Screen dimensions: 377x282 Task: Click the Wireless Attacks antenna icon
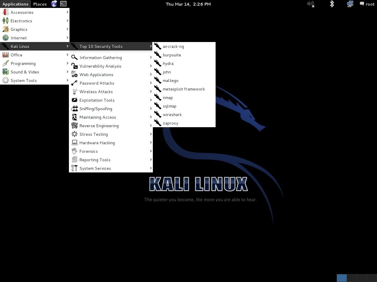coord(75,92)
